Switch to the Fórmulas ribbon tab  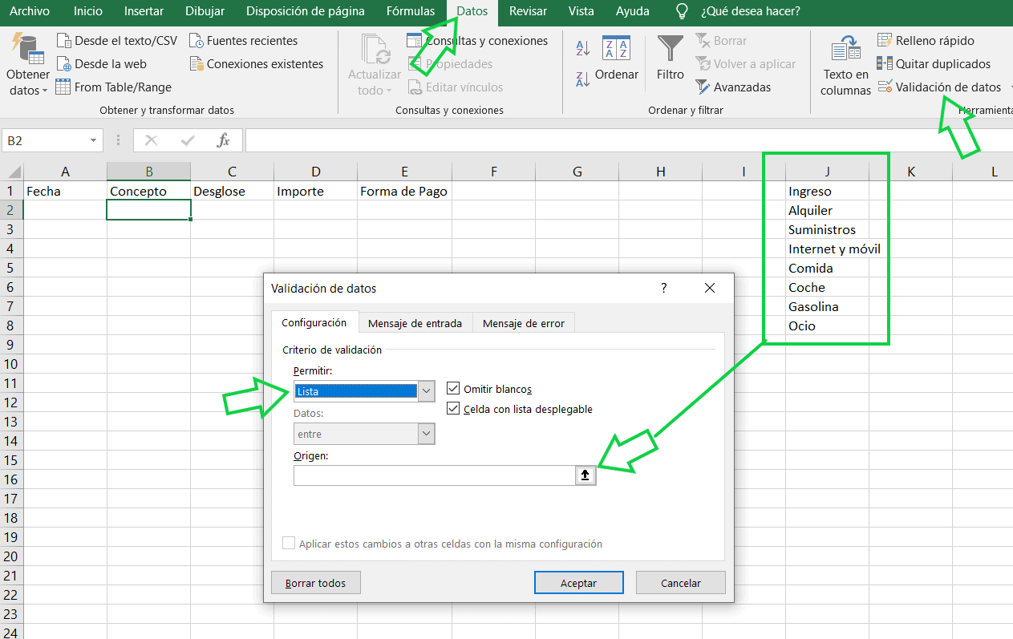(x=411, y=11)
